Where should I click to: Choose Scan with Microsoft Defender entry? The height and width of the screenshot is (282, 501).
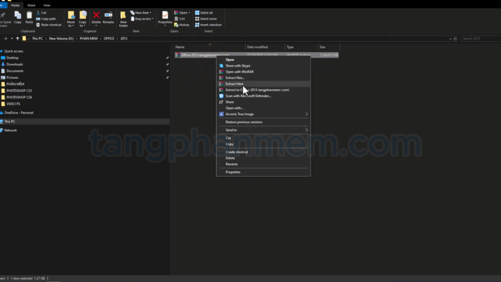[263, 96]
